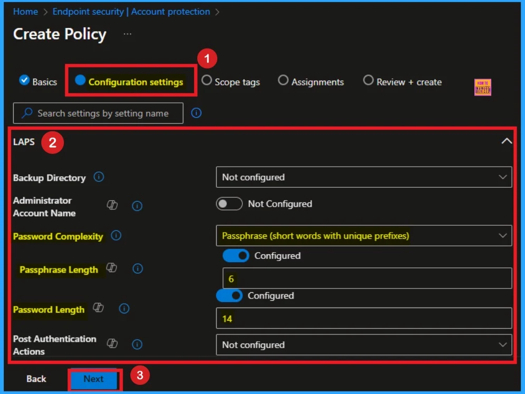Click the Back button

[x=36, y=379]
